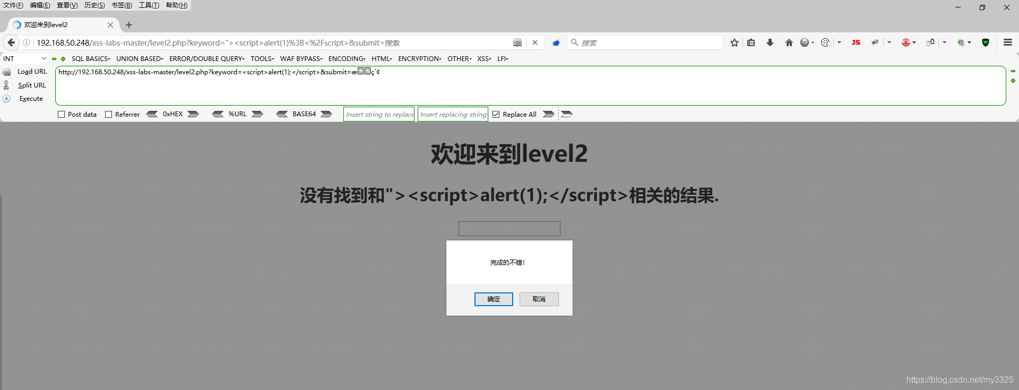Viewport: 1019px width, 390px height.
Task: Click the red JS toggle icon
Action: tap(856, 42)
